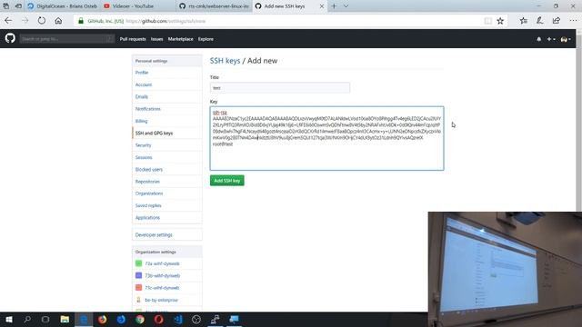Open the Windows Start menu

tap(9, 319)
